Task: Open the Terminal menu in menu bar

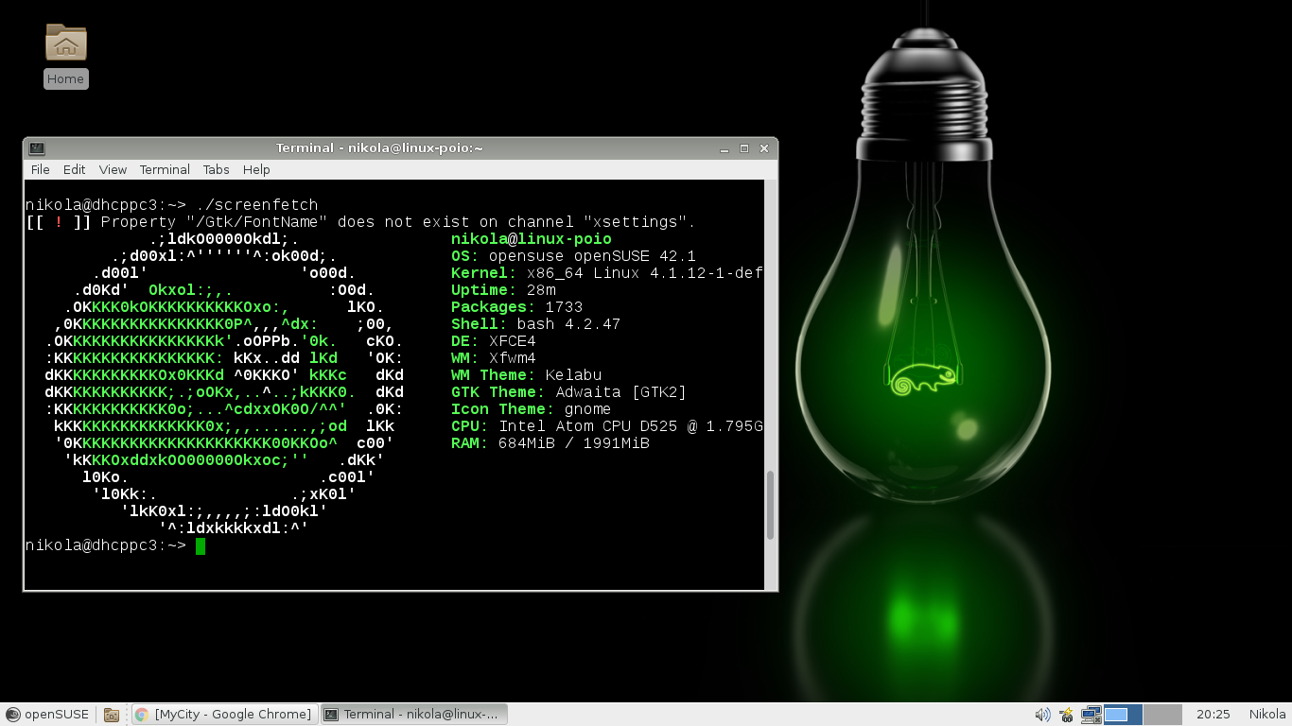Action: tap(165, 170)
